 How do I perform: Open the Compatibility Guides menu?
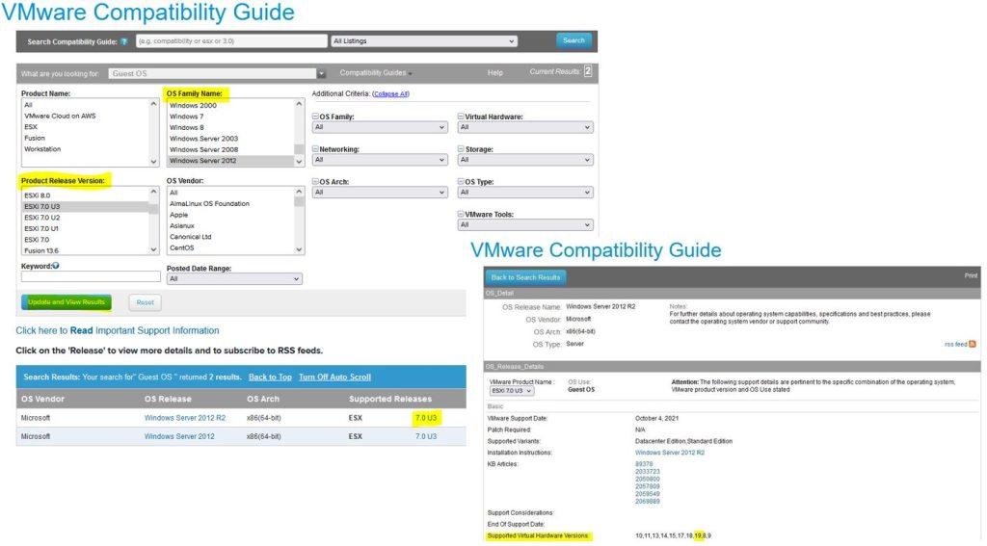(x=376, y=73)
